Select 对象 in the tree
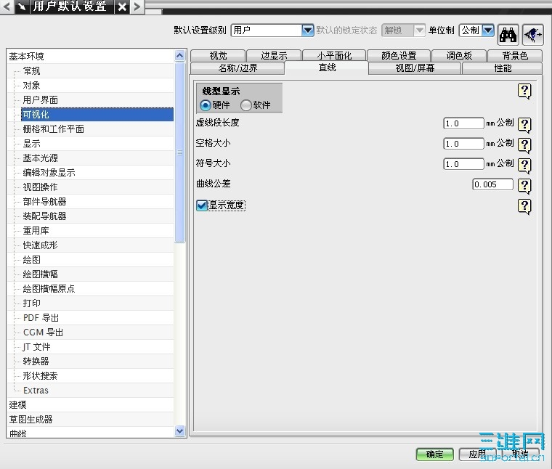This screenshot has height=469, width=552. [31, 86]
